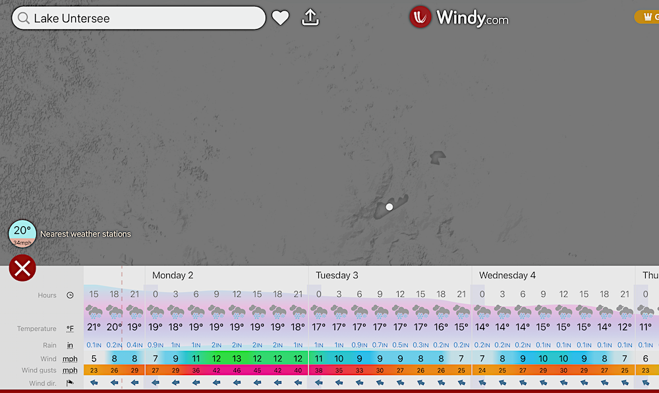Click the Windy.com red logo

tap(420, 18)
